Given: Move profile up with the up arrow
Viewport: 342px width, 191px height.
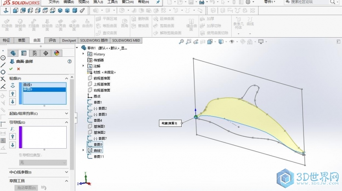Looking at the screenshot, I should click(x=12, y=94).
